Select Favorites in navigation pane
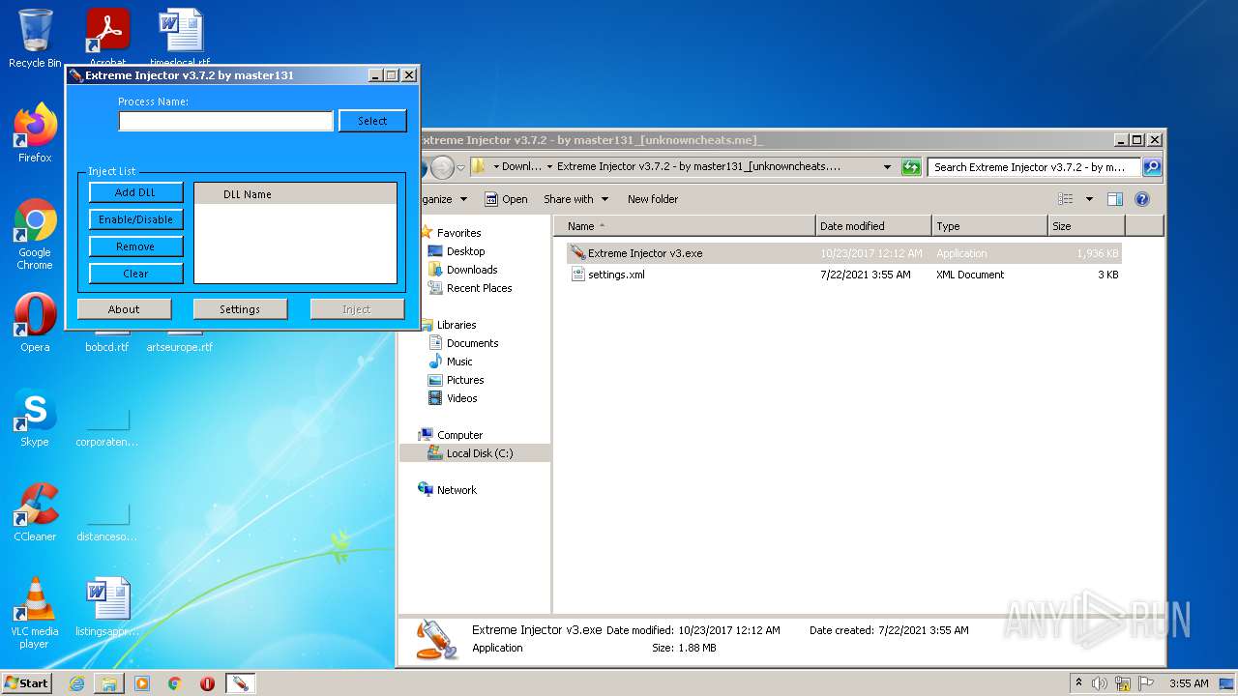This screenshot has height=696, width=1238. point(458,233)
